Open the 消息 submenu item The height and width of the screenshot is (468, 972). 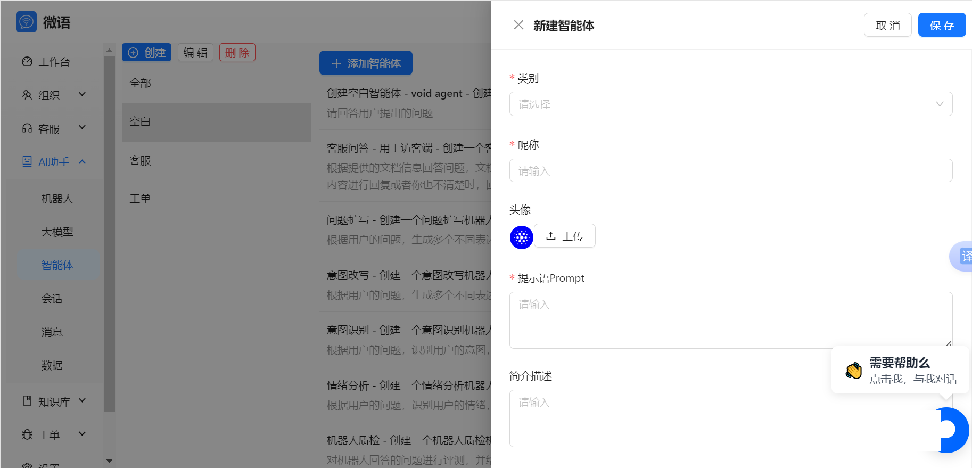pyautogui.click(x=52, y=332)
